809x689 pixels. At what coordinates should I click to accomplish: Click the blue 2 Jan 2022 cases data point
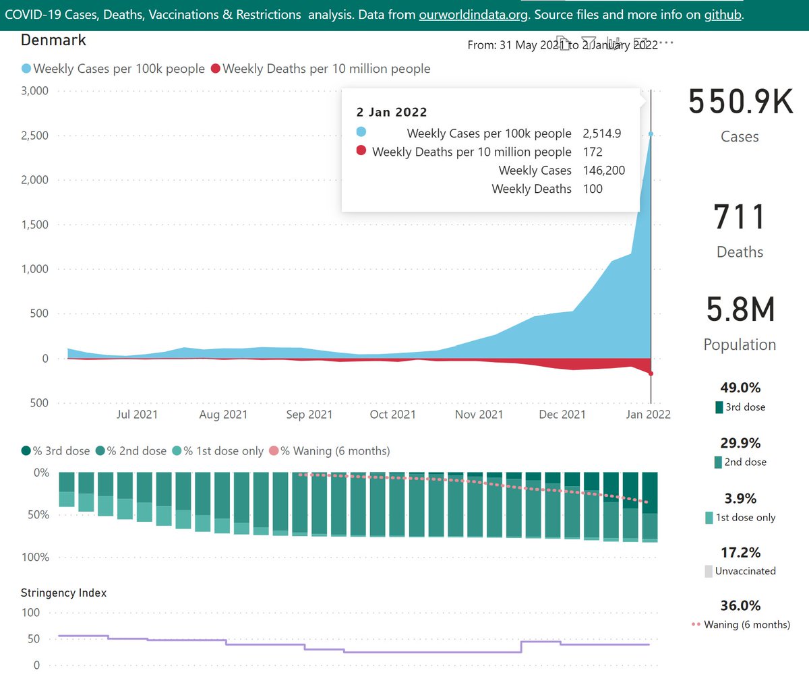pyautogui.click(x=651, y=133)
